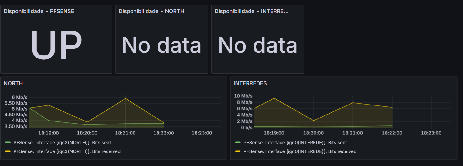This screenshot has width=463, height=166.
Task: Click green swatch for NORTH Bits sent
Action: coord(8,142)
